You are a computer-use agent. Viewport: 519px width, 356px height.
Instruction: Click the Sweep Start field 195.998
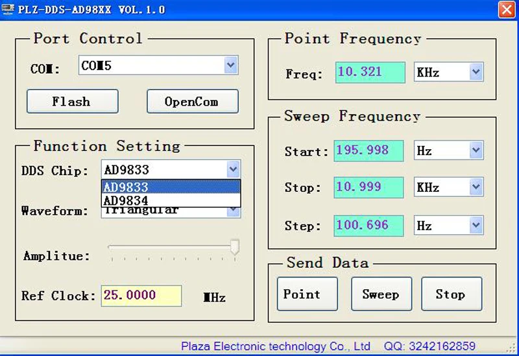coord(368,150)
